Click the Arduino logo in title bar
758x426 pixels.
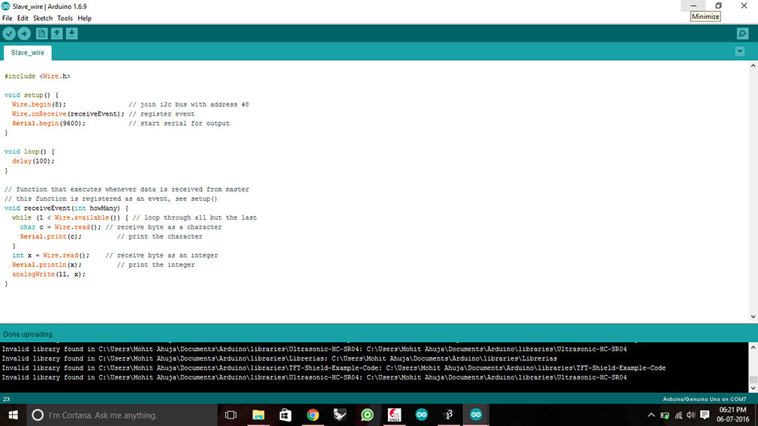click(5, 6)
